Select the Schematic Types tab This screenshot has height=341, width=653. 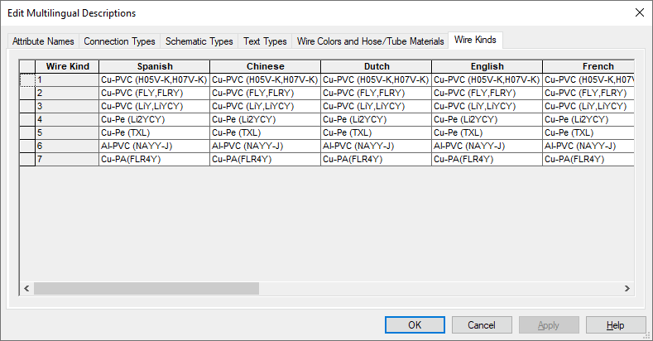point(199,41)
